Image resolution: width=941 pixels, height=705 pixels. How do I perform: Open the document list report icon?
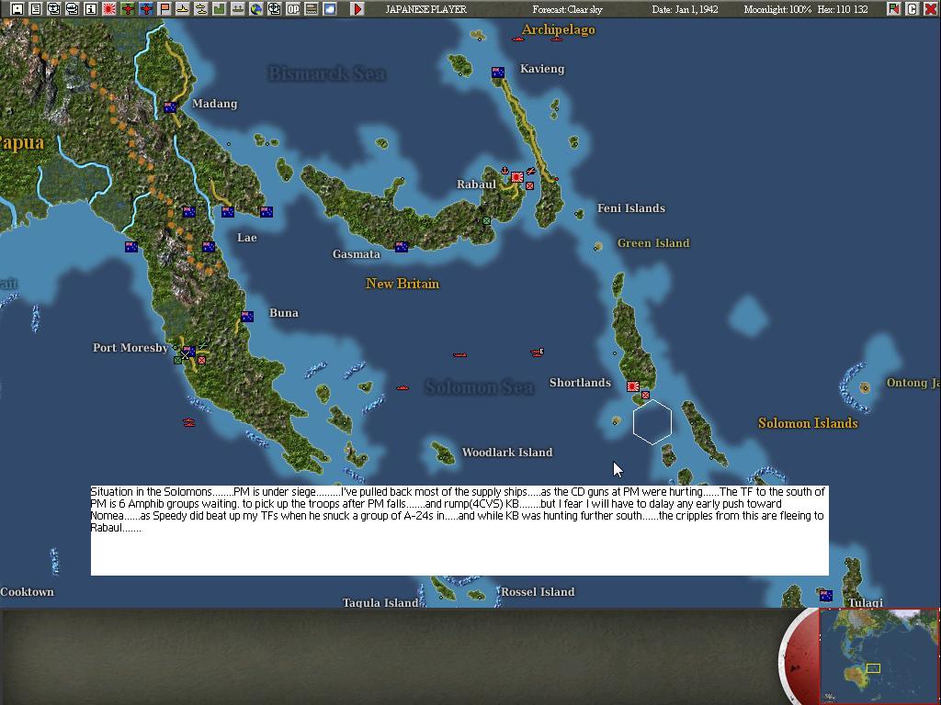click(x=36, y=9)
